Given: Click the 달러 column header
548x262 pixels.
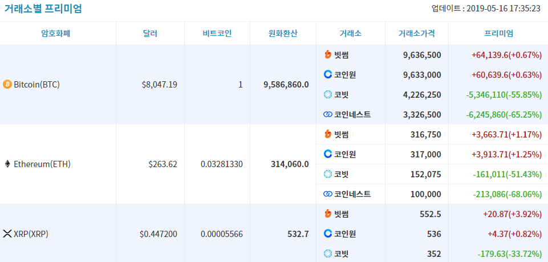Looking at the screenshot, I should click(150, 34).
